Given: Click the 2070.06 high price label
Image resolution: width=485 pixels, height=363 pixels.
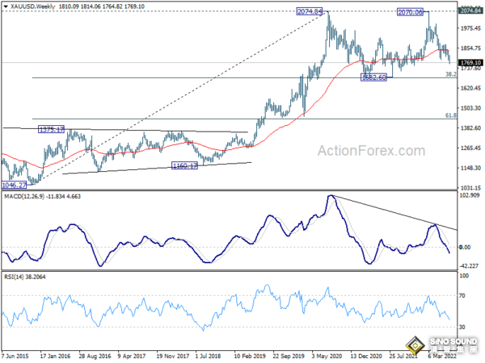Looking at the screenshot, I should coord(411,13).
